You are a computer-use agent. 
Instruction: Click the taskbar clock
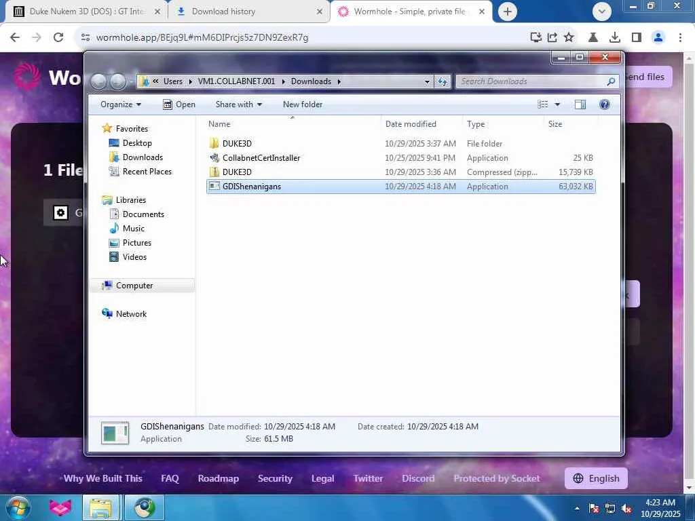click(660, 508)
